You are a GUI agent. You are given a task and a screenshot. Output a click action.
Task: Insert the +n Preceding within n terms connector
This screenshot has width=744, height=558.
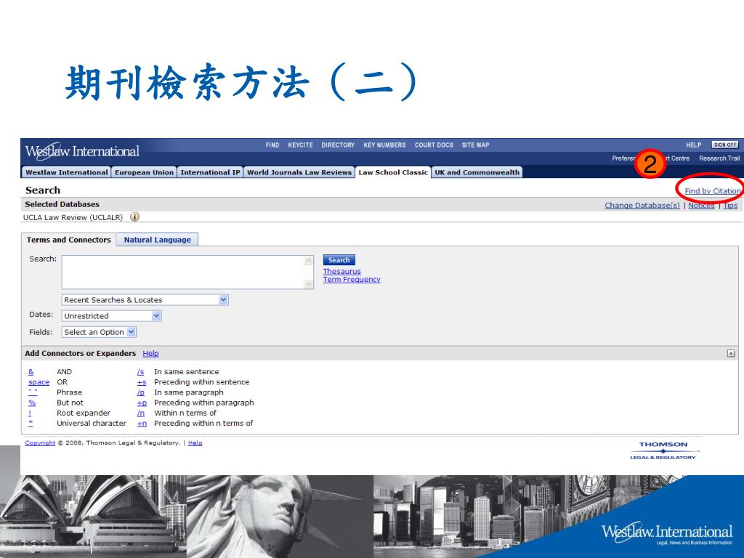pyautogui.click(x=142, y=423)
